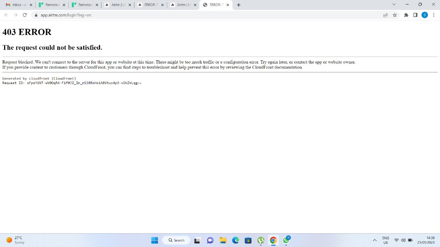Launch Microsoft Edge from the taskbar

click(x=235, y=240)
